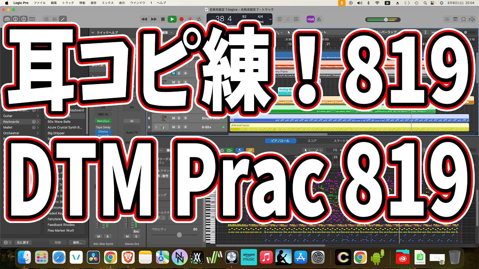Viewport: 479px width, 269px height.
Task: Open the Chorus effect slot
Action: coord(103,132)
